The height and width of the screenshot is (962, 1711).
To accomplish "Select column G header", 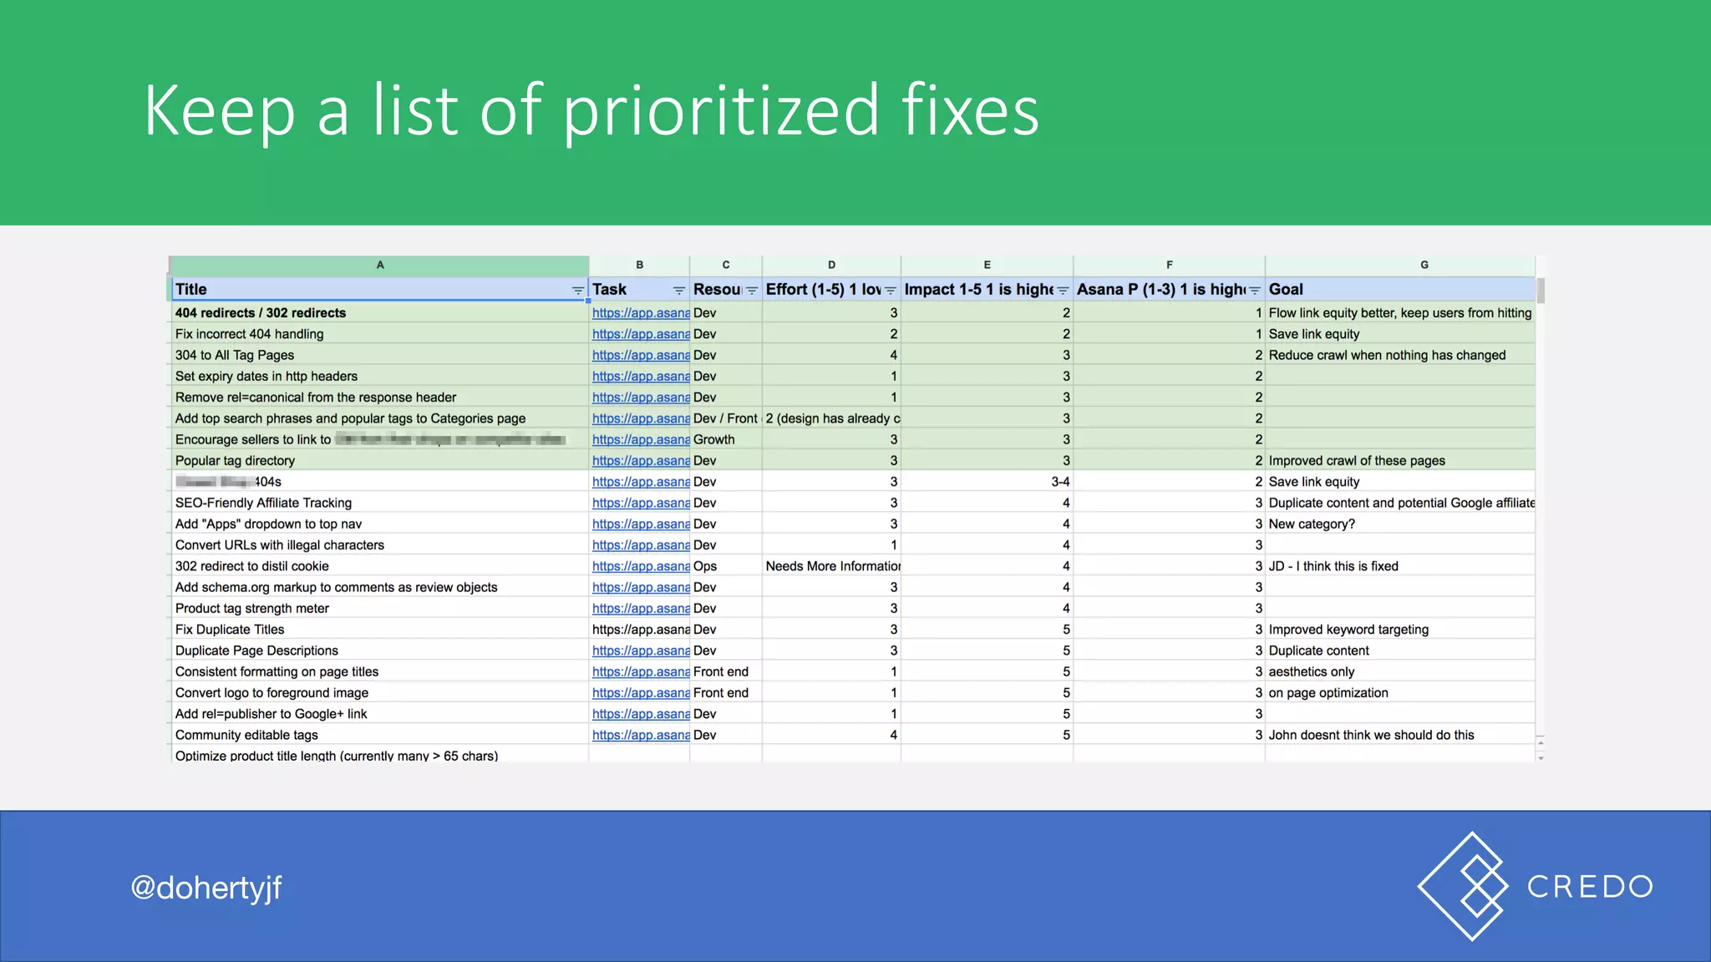I will [1400, 266].
